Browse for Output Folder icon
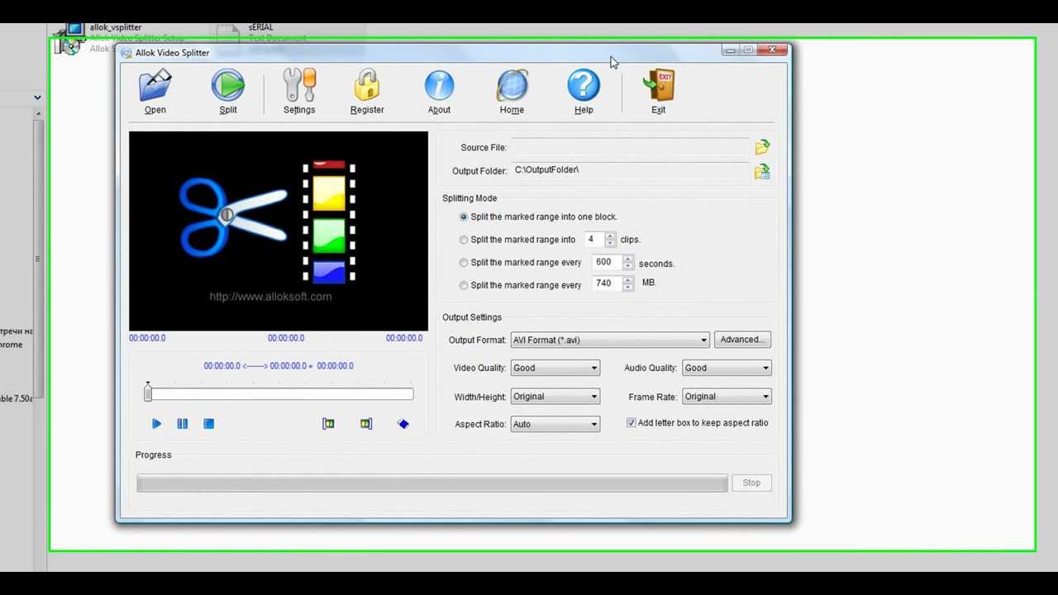The image size is (1058, 595). point(762,172)
